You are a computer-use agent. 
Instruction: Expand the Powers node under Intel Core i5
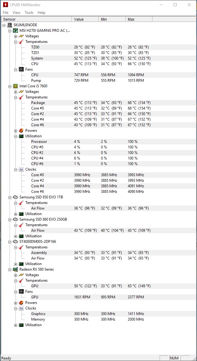pyautogui.click(x=15, y=131)
